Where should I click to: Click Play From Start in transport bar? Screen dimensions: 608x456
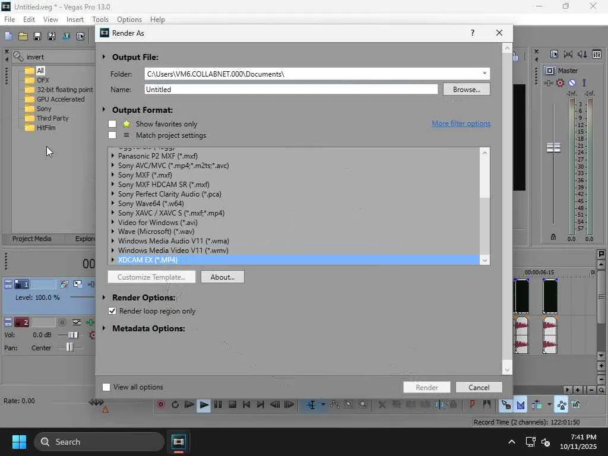coord(189,405)
